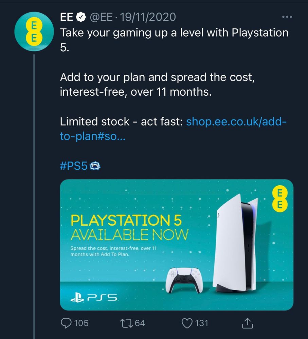The width and height of the screenshot is (308, 339).
Task: Click the reply speech bubble icon
Action: click(66, 323)
